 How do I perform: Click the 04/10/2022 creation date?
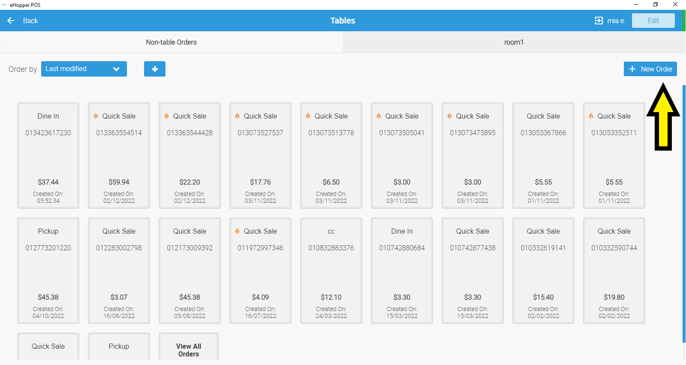click(x=48, y=316)
